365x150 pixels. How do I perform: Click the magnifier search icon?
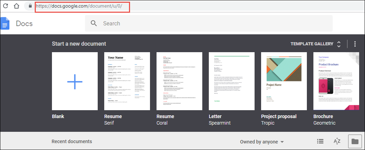coord(94,23)
